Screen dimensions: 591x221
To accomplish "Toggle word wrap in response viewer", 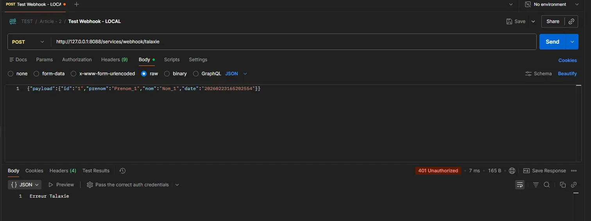I will (x=519, y=185).
